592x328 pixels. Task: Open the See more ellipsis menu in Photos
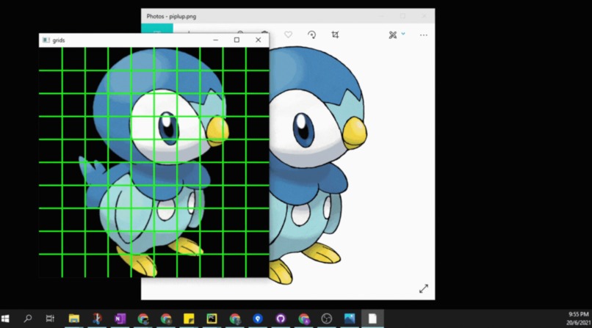[x=424, y=35]
